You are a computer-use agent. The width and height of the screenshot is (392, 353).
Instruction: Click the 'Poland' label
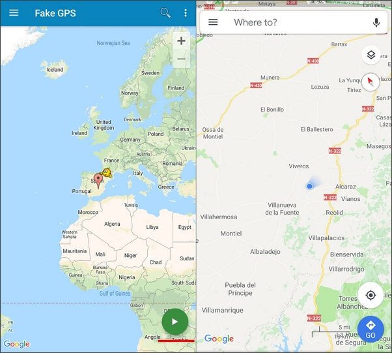coord(156,134)
